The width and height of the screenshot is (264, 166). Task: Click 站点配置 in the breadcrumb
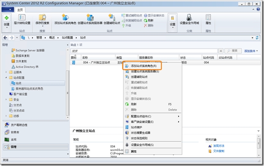(x=67, y=38)
